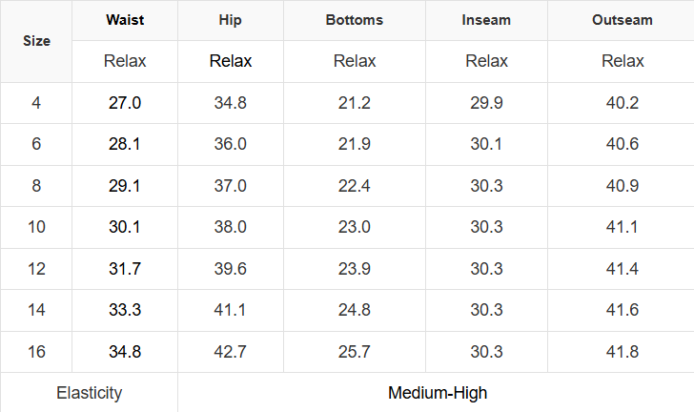Image resolution: width=694 pixels, height=412 pixels.
Task: Select the size 10 row label
Action: click(x=36, y=227)
